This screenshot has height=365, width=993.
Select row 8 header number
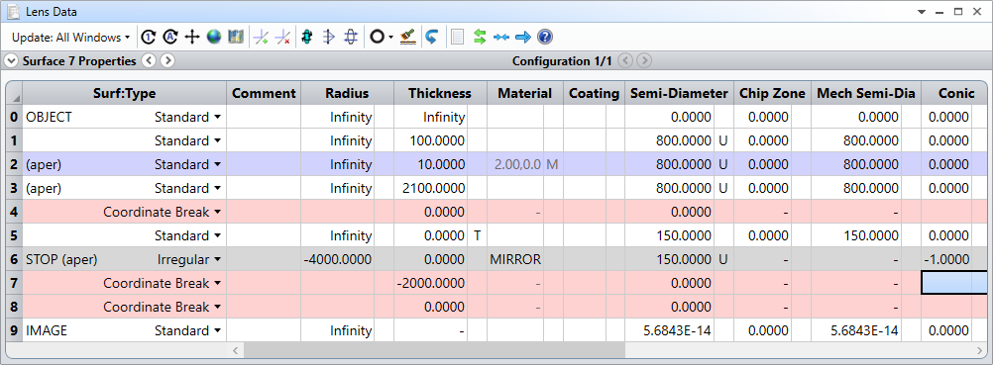[15, 307]
